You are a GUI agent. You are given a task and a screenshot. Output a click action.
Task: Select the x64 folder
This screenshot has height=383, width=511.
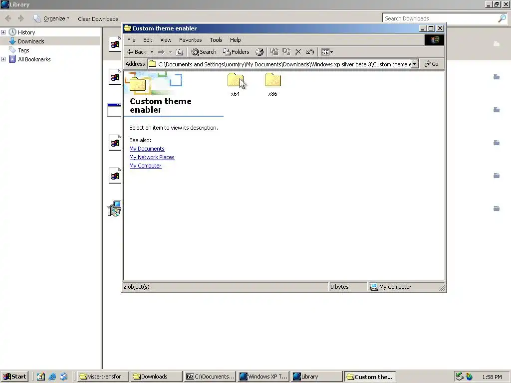point(236,85)
